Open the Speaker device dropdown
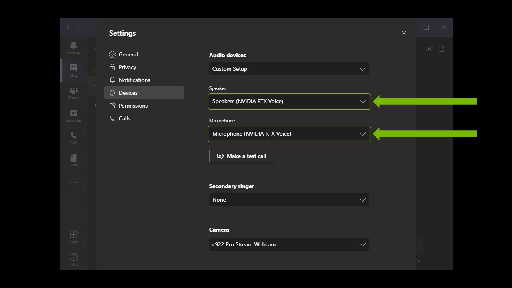 (289, 101)
